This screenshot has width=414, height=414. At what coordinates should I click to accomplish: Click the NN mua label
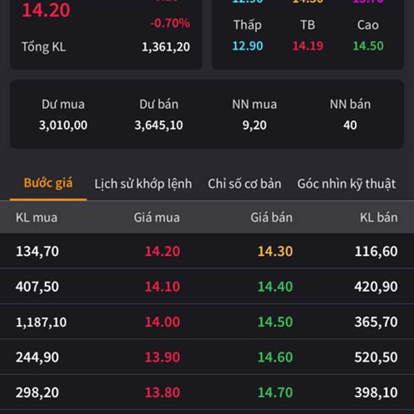tap(255, 104)
